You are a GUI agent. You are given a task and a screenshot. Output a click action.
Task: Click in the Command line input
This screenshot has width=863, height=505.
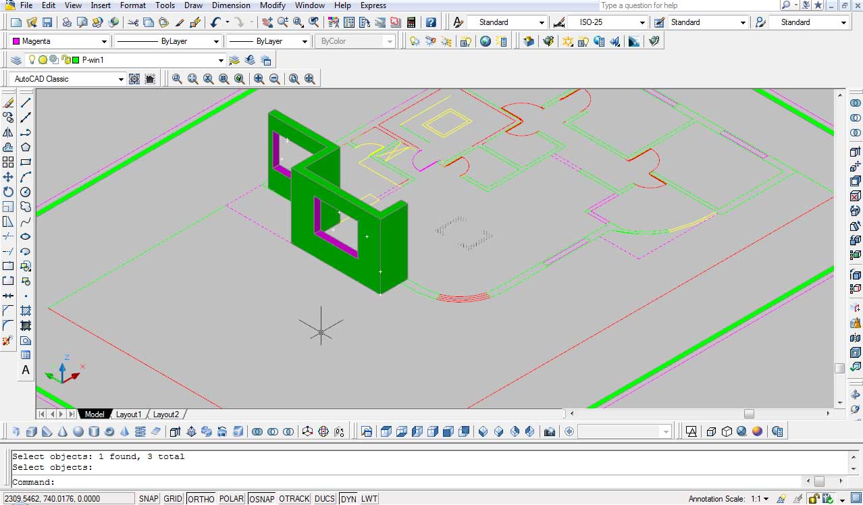(405, 482)
